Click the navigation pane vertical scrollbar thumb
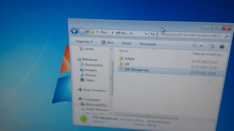Viewport: 234px width, 131px height. tap(111, 78)
